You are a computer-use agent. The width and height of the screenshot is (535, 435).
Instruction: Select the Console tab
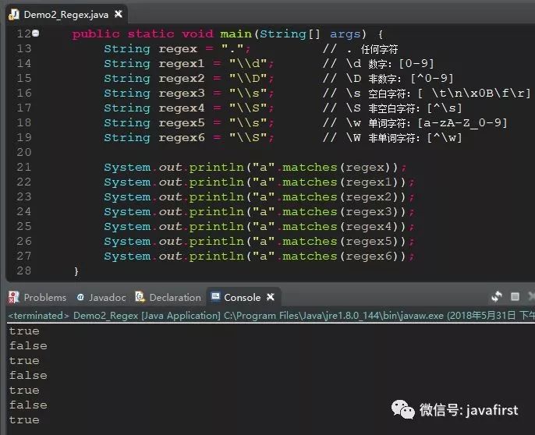[242, 297]
